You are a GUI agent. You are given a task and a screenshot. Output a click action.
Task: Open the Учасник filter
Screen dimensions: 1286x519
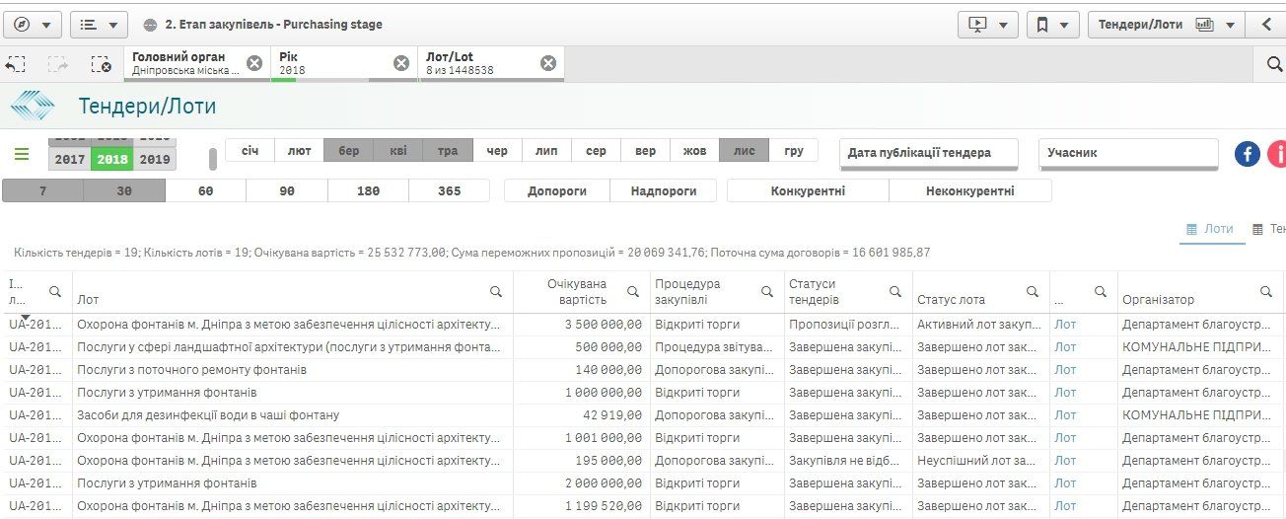[1129, 153]
